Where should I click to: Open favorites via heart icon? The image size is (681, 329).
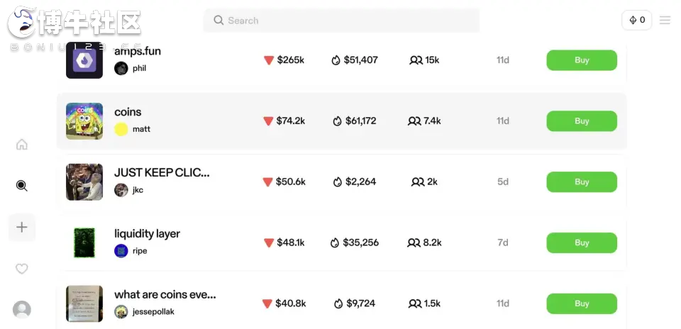(x=22, y=269)
